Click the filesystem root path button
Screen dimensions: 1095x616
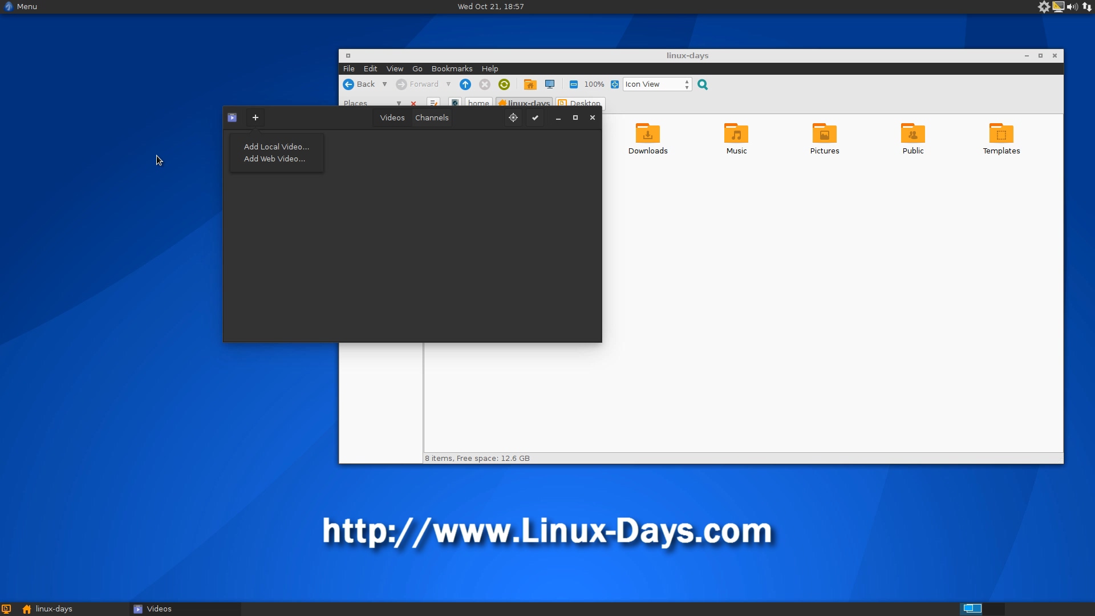[x=455, y=103]
